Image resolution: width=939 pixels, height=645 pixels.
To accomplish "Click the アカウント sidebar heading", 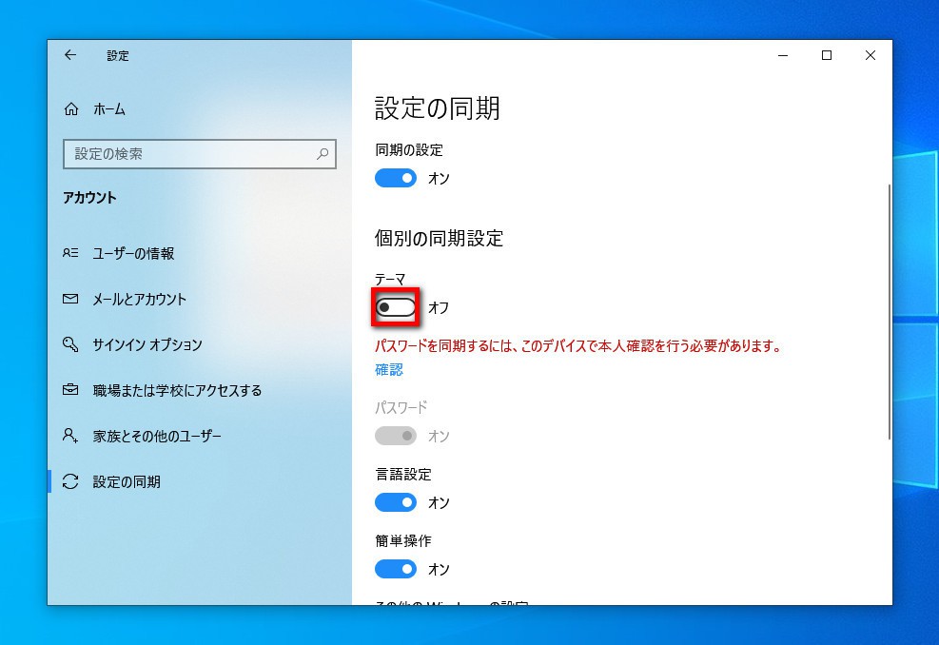I will pos(89,198).
